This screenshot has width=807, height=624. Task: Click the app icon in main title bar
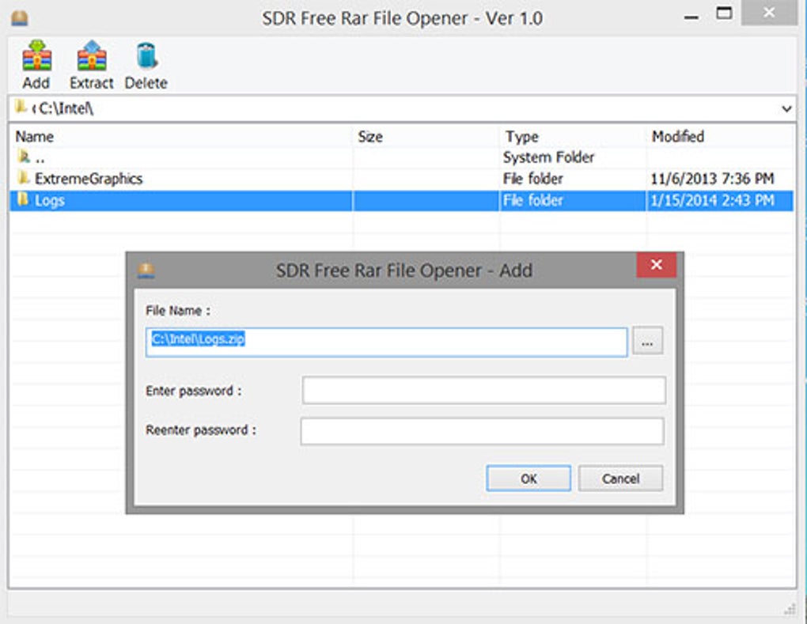[x=19, y=18]
